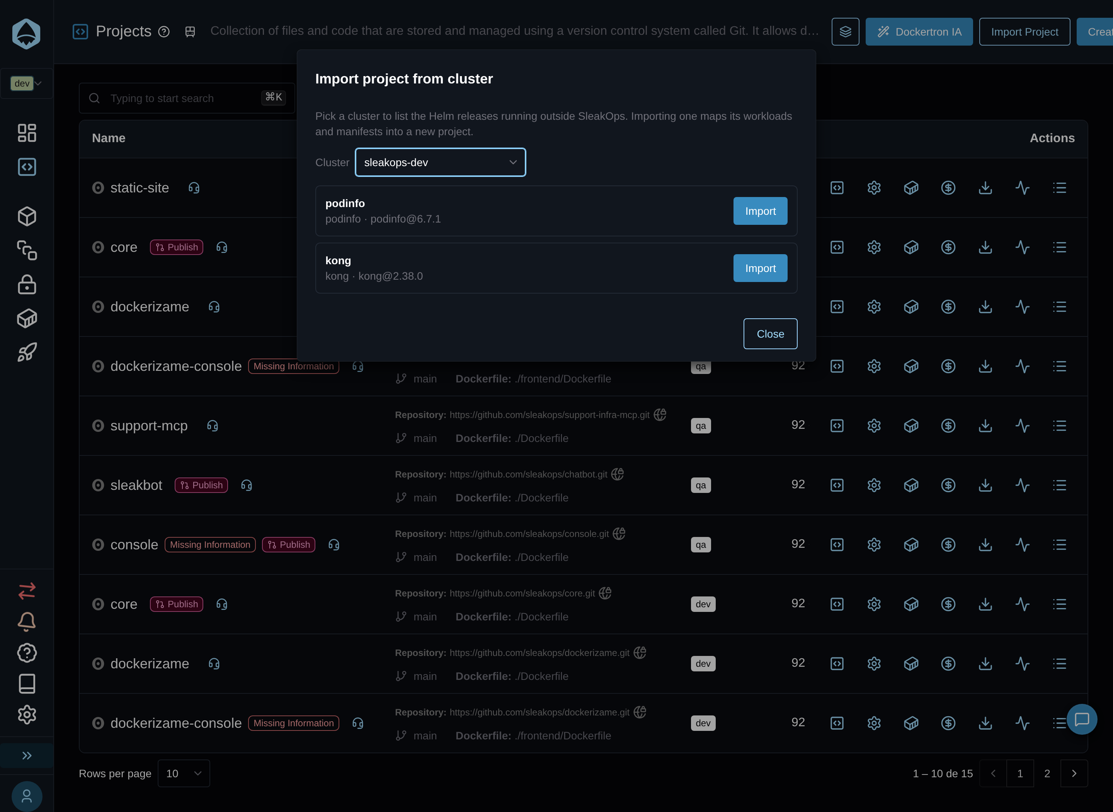Open the question mark help next to Projects
1113x812 pixels.
[x=164, y=32]
